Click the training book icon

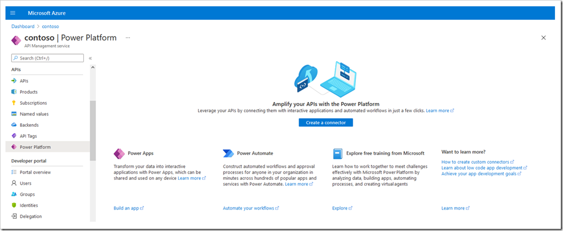pyautogui.click(x=337, y=154)
